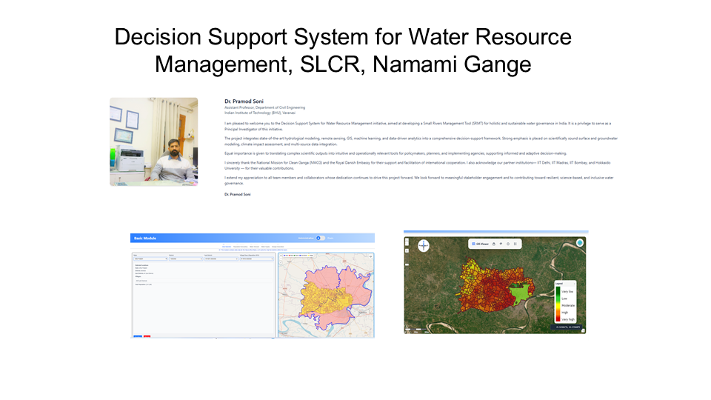Image resolution: width=711 pixels, height=400 pixels.
Task: Click the 'Very low' legend label
Action: click(x=567, y=292)
